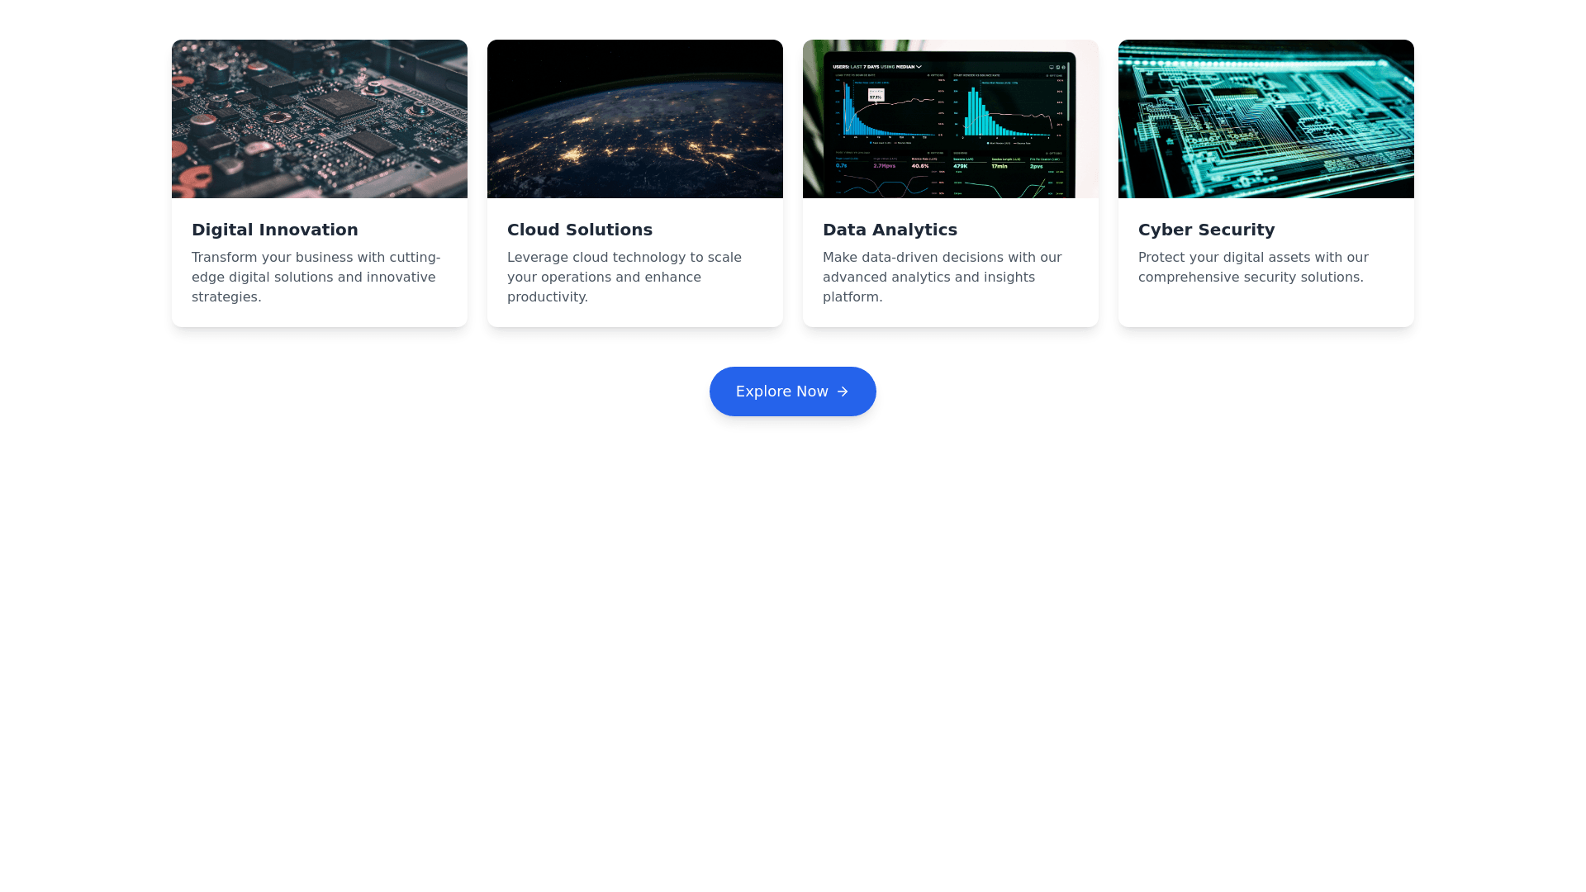
Task: Click the white tooltip in the dashboard chart
Action: tap(876, 96)
